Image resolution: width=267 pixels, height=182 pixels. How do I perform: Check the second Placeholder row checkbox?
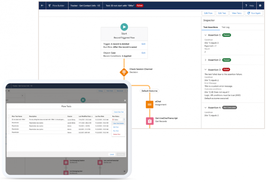pos(9,125)
